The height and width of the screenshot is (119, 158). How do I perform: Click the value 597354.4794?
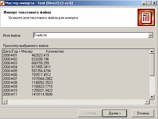click(x=41, y=71)
